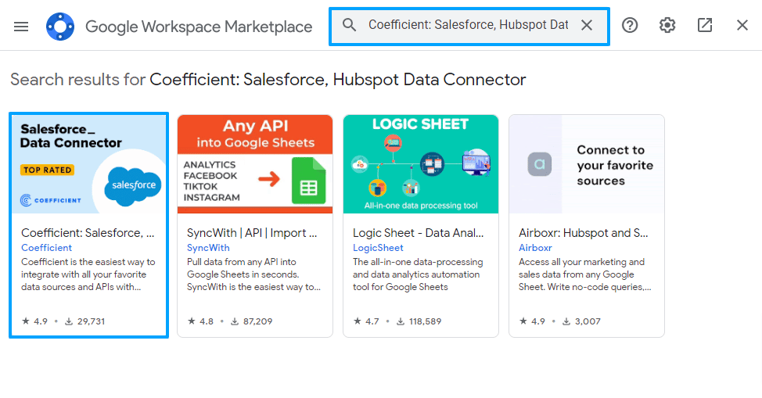Open the Airboxr banner image
The height and width of the screenshot is (398, 762).
click(x=586, y=163)
